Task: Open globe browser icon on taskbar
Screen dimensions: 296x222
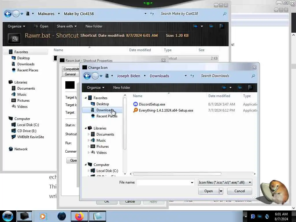Action: [x=62, y=216]
